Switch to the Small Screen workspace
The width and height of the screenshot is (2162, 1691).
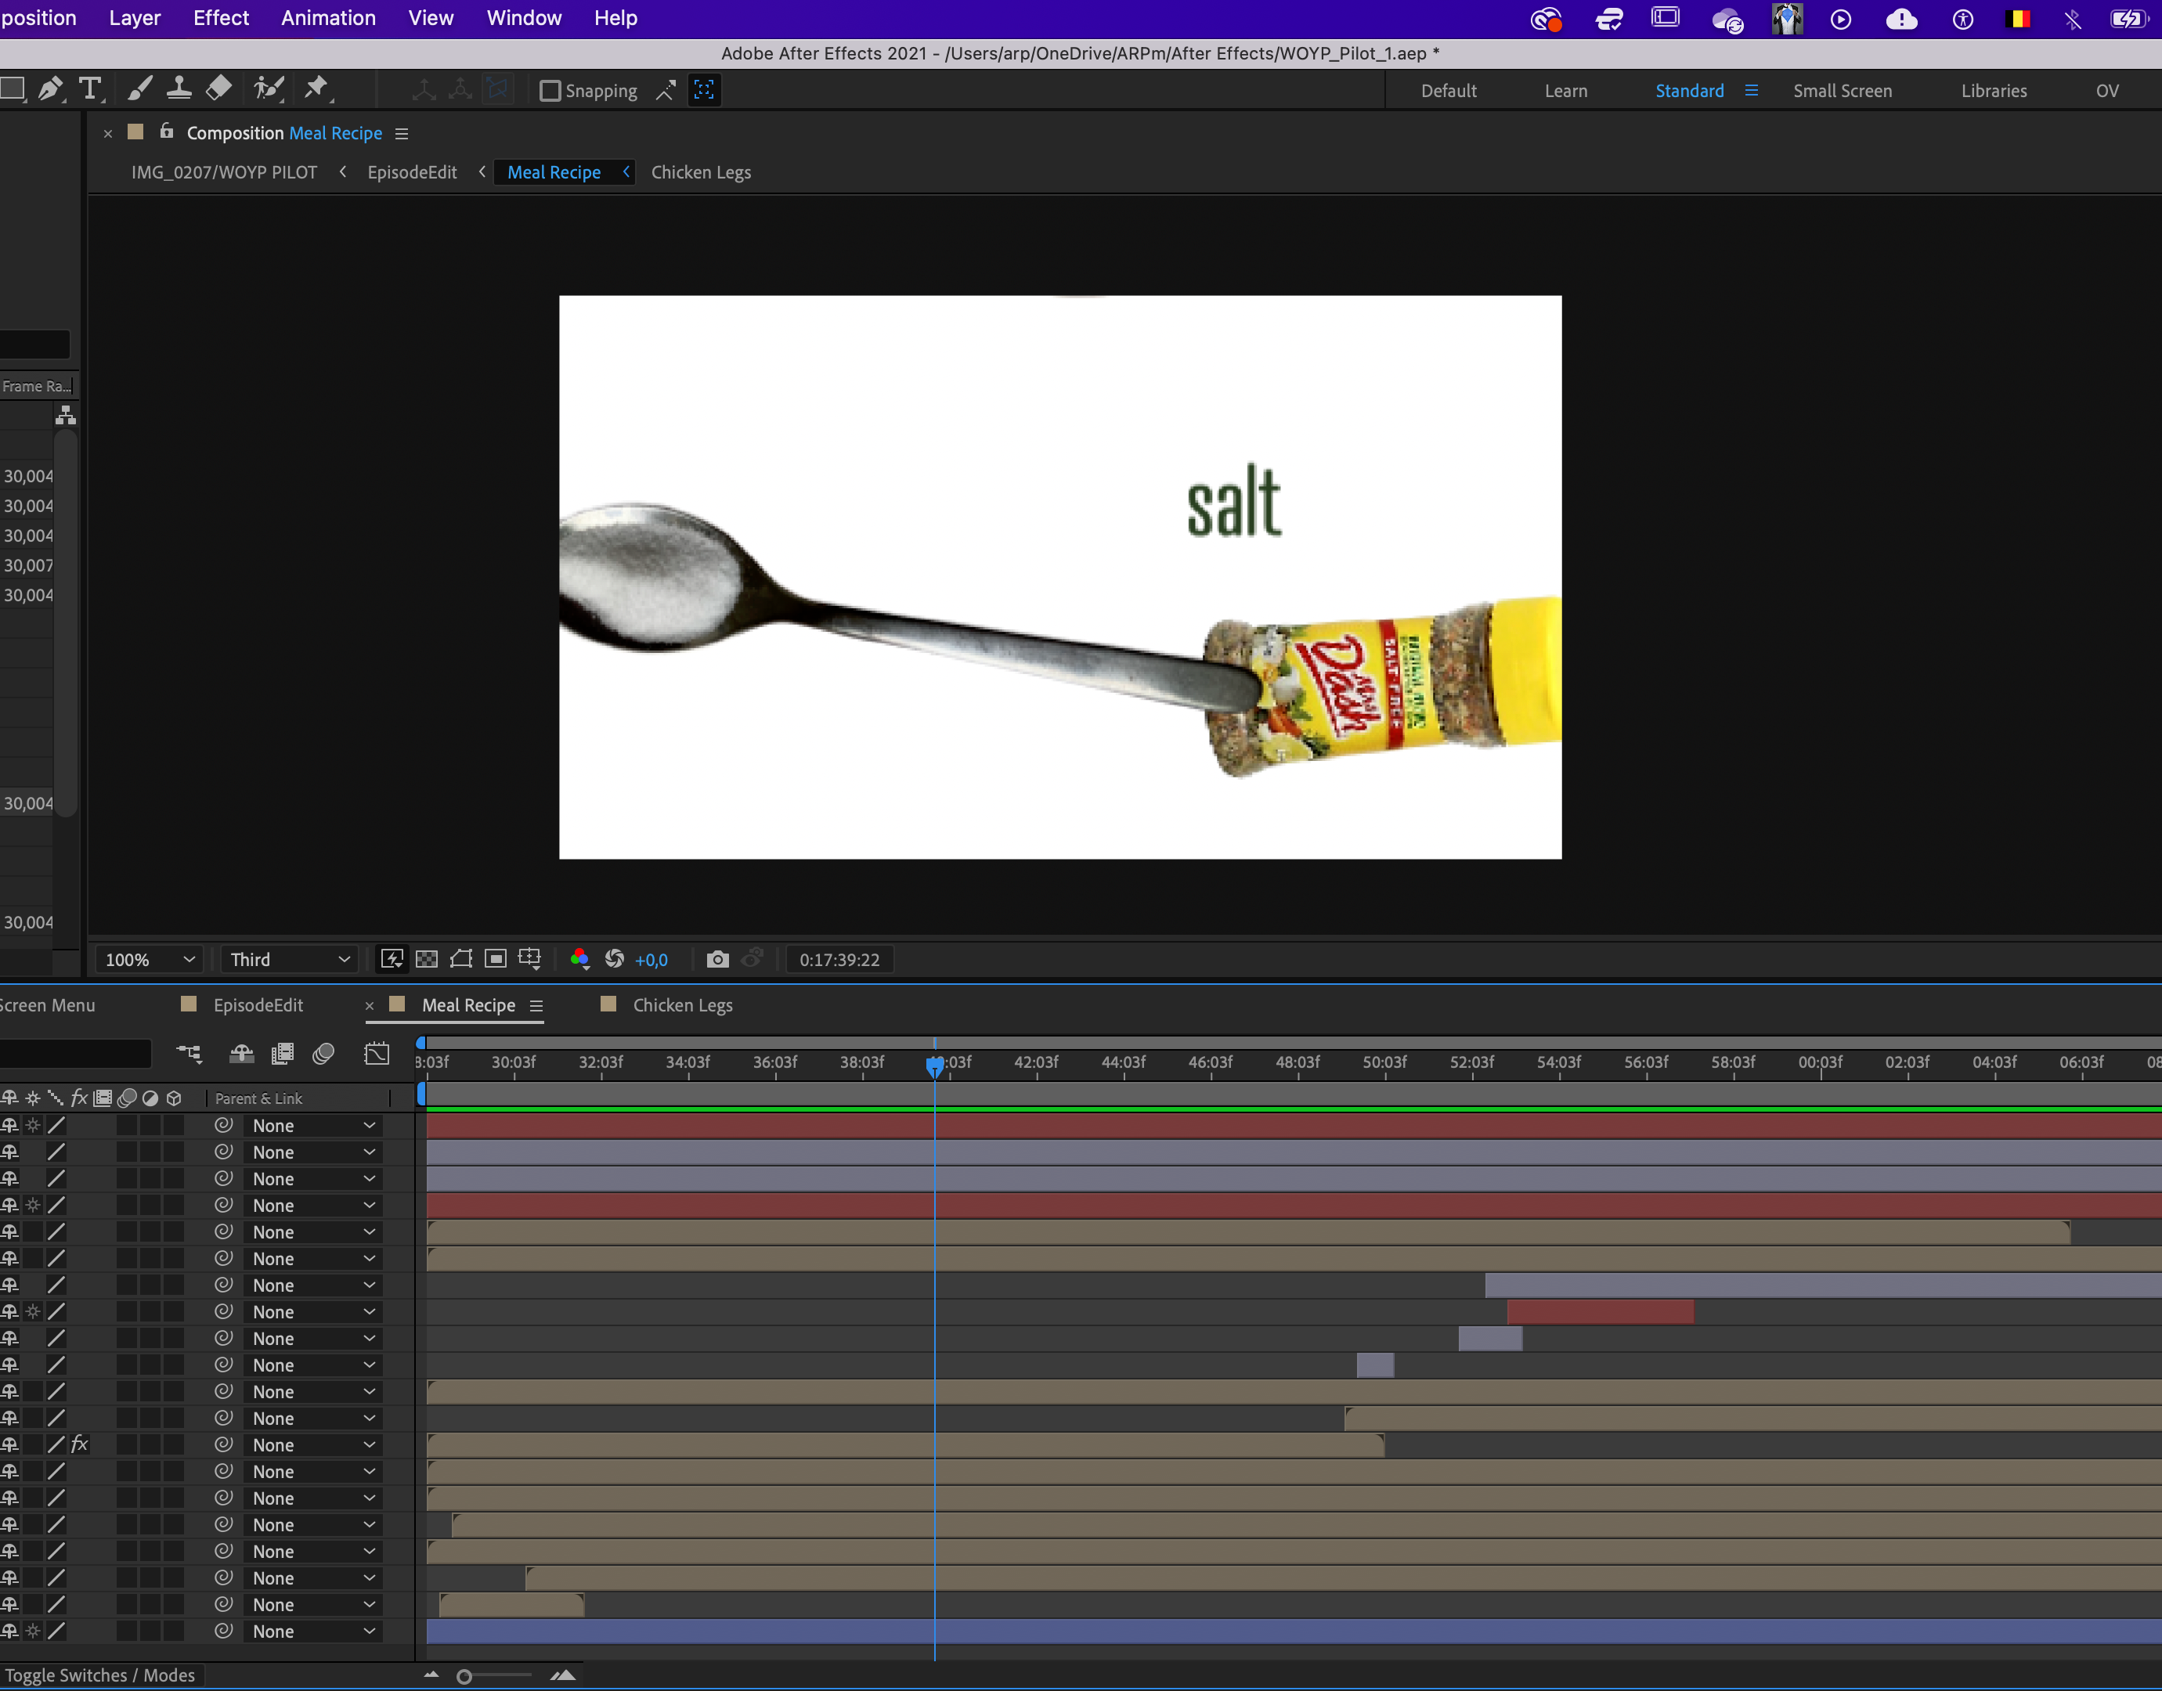(1842, 91)
